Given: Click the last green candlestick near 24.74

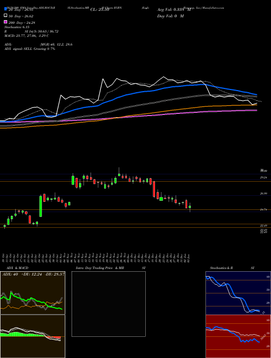Looking at the screenshot, I should tap(190, 207).
